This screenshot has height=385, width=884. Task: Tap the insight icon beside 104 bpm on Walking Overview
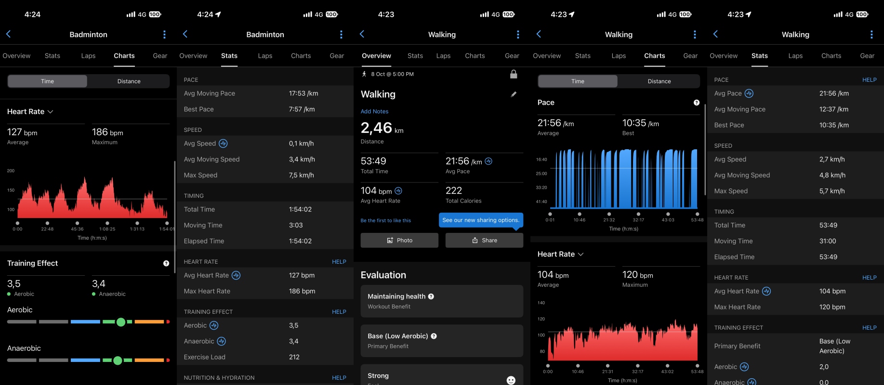pyautogui.click(x=398, y=191)
